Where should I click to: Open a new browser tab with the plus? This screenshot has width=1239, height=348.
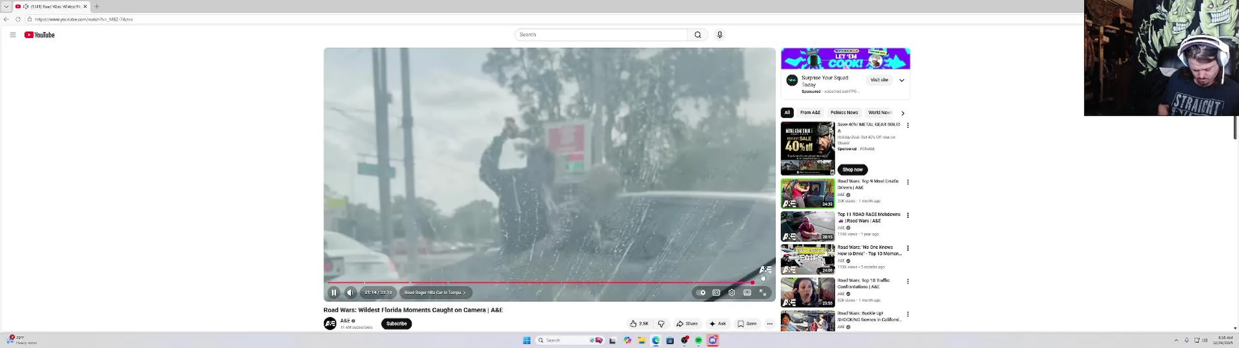pyautogui.click(x=97, y=6)
